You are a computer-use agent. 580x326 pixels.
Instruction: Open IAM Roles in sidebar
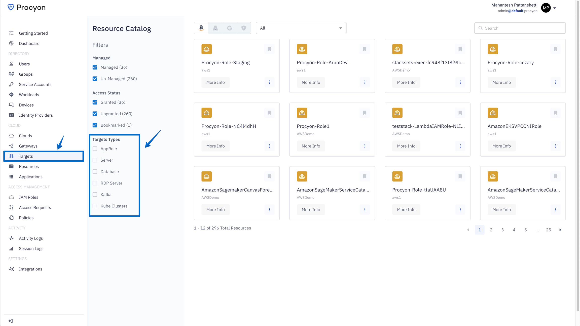tap(28, 197)
